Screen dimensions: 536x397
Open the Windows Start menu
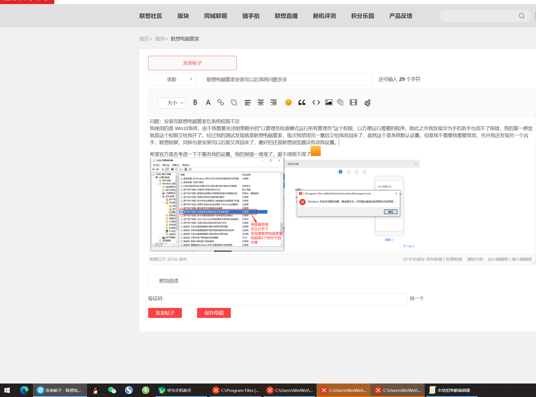coord(7,390)
